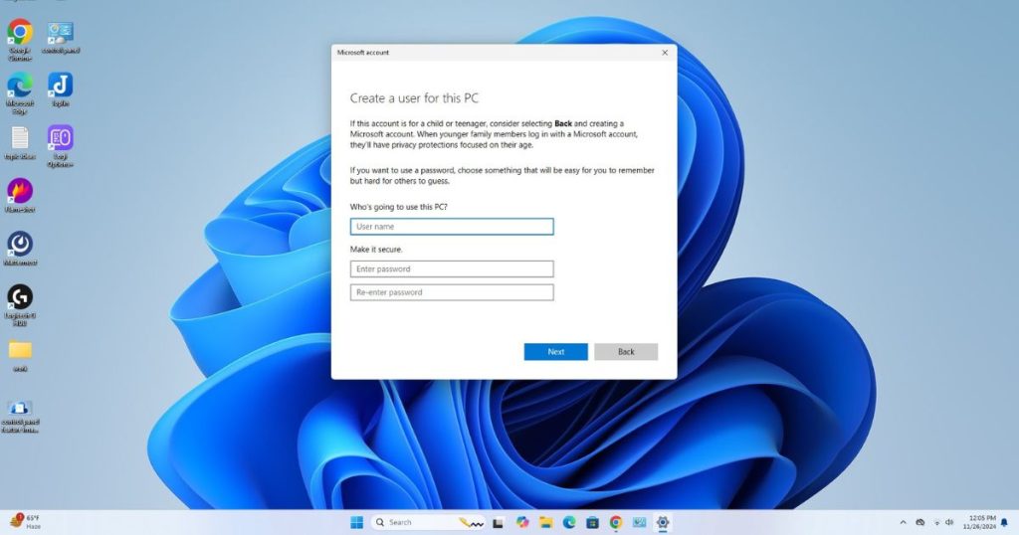Open Google Chrome from taskbar

[x=616, y=522]
